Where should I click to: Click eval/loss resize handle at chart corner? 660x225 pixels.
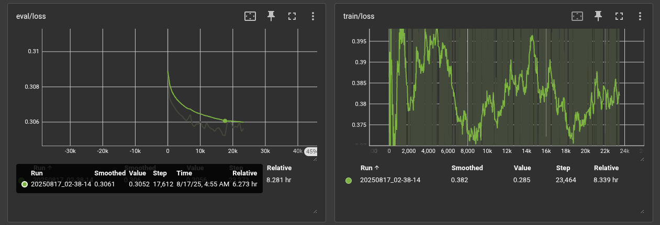click(x=315, y=158)
